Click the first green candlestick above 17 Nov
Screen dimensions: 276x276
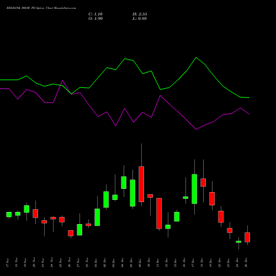(9, 215)
